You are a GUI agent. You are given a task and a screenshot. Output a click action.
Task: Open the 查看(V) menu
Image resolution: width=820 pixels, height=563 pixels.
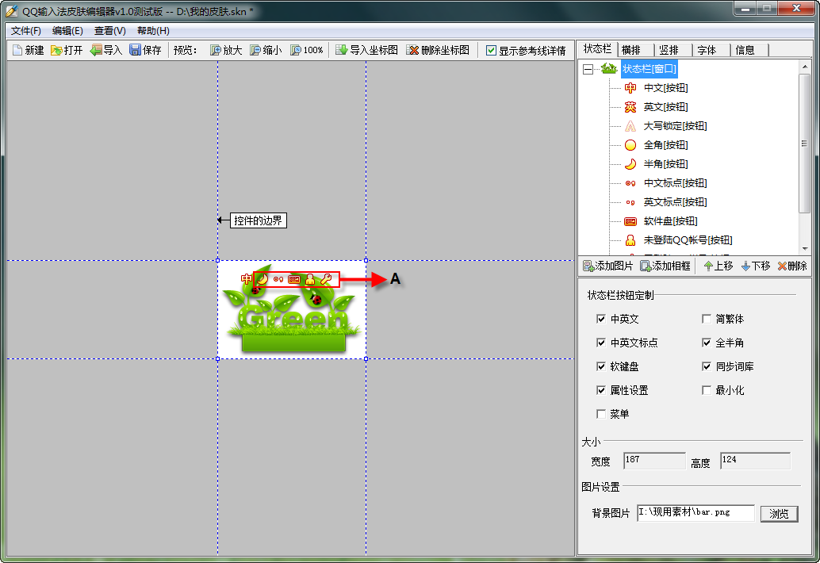[109, 31]
